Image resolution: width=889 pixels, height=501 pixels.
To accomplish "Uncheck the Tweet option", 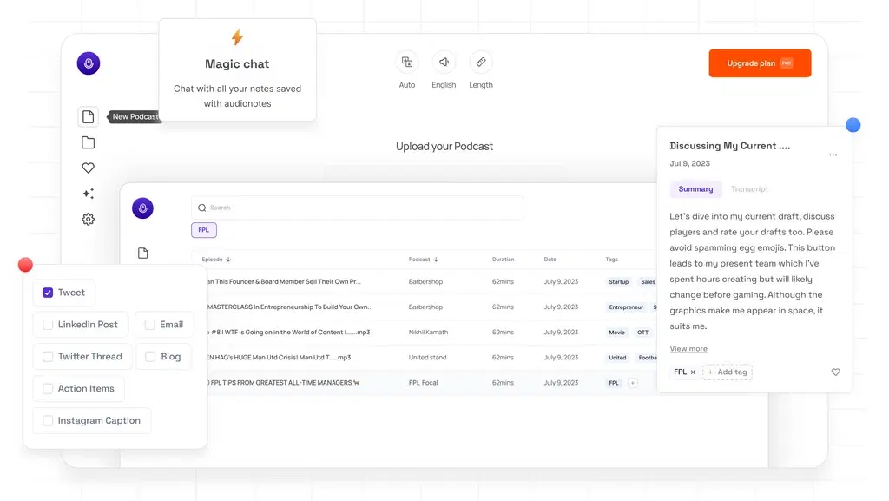I will pyautogui.click(x=49, y=293).
